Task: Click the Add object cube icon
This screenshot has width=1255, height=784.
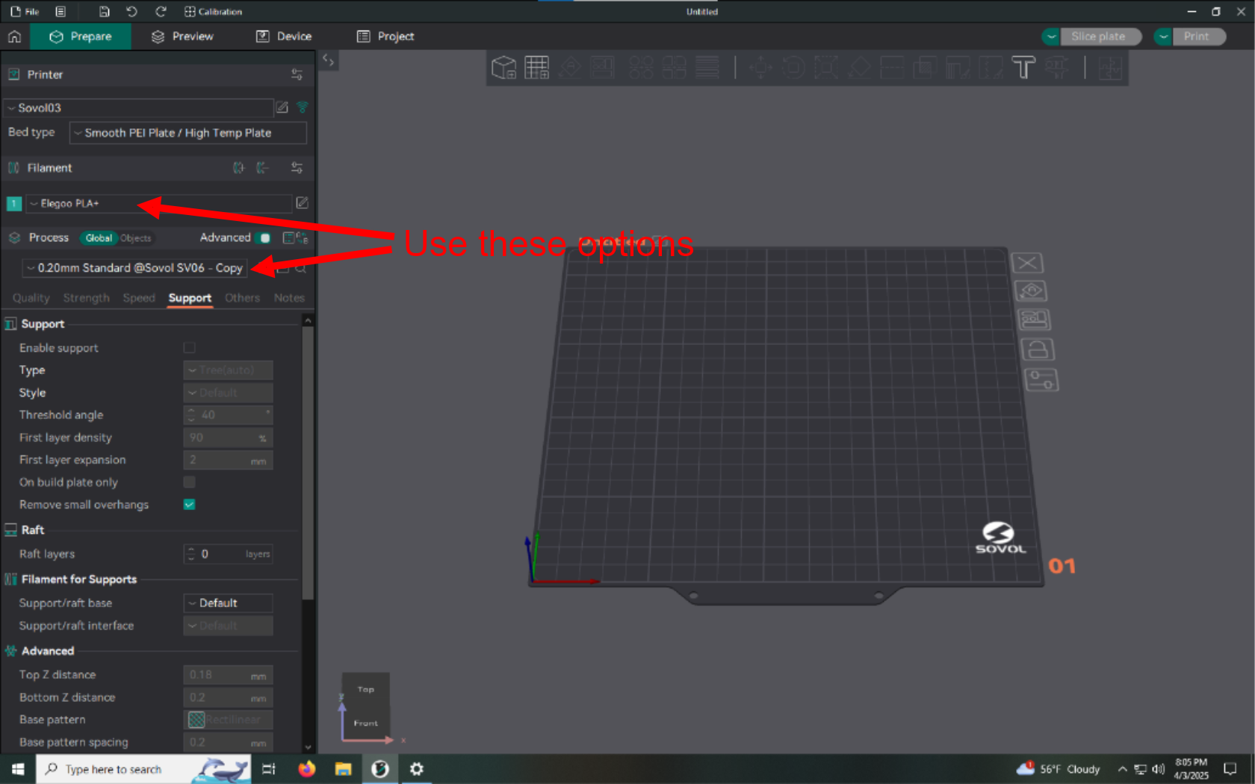Action: click(x=503, y=68)
